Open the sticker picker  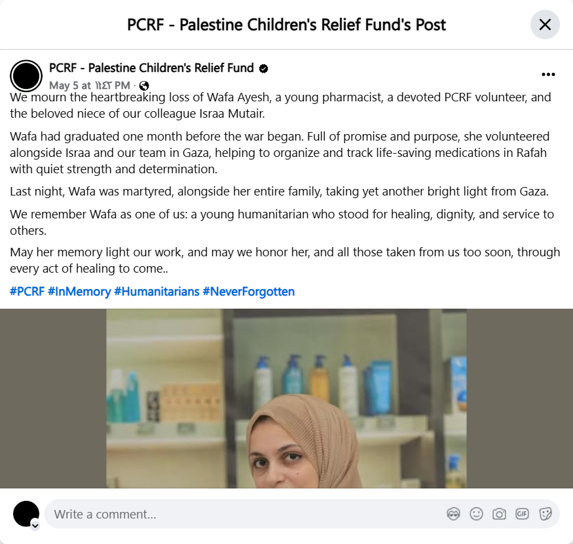pos(545,514)
